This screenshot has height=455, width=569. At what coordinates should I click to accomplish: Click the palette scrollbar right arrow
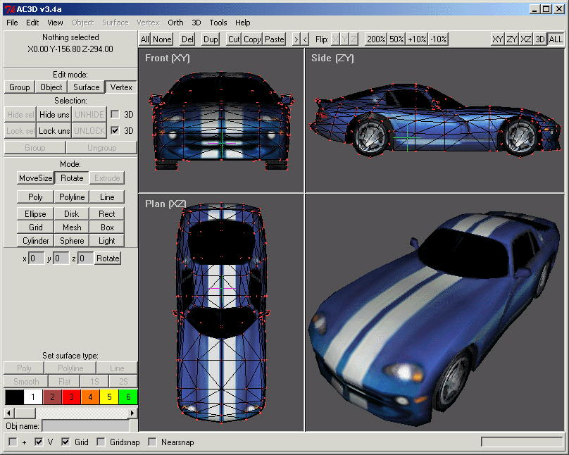click(x=134, y=413)
